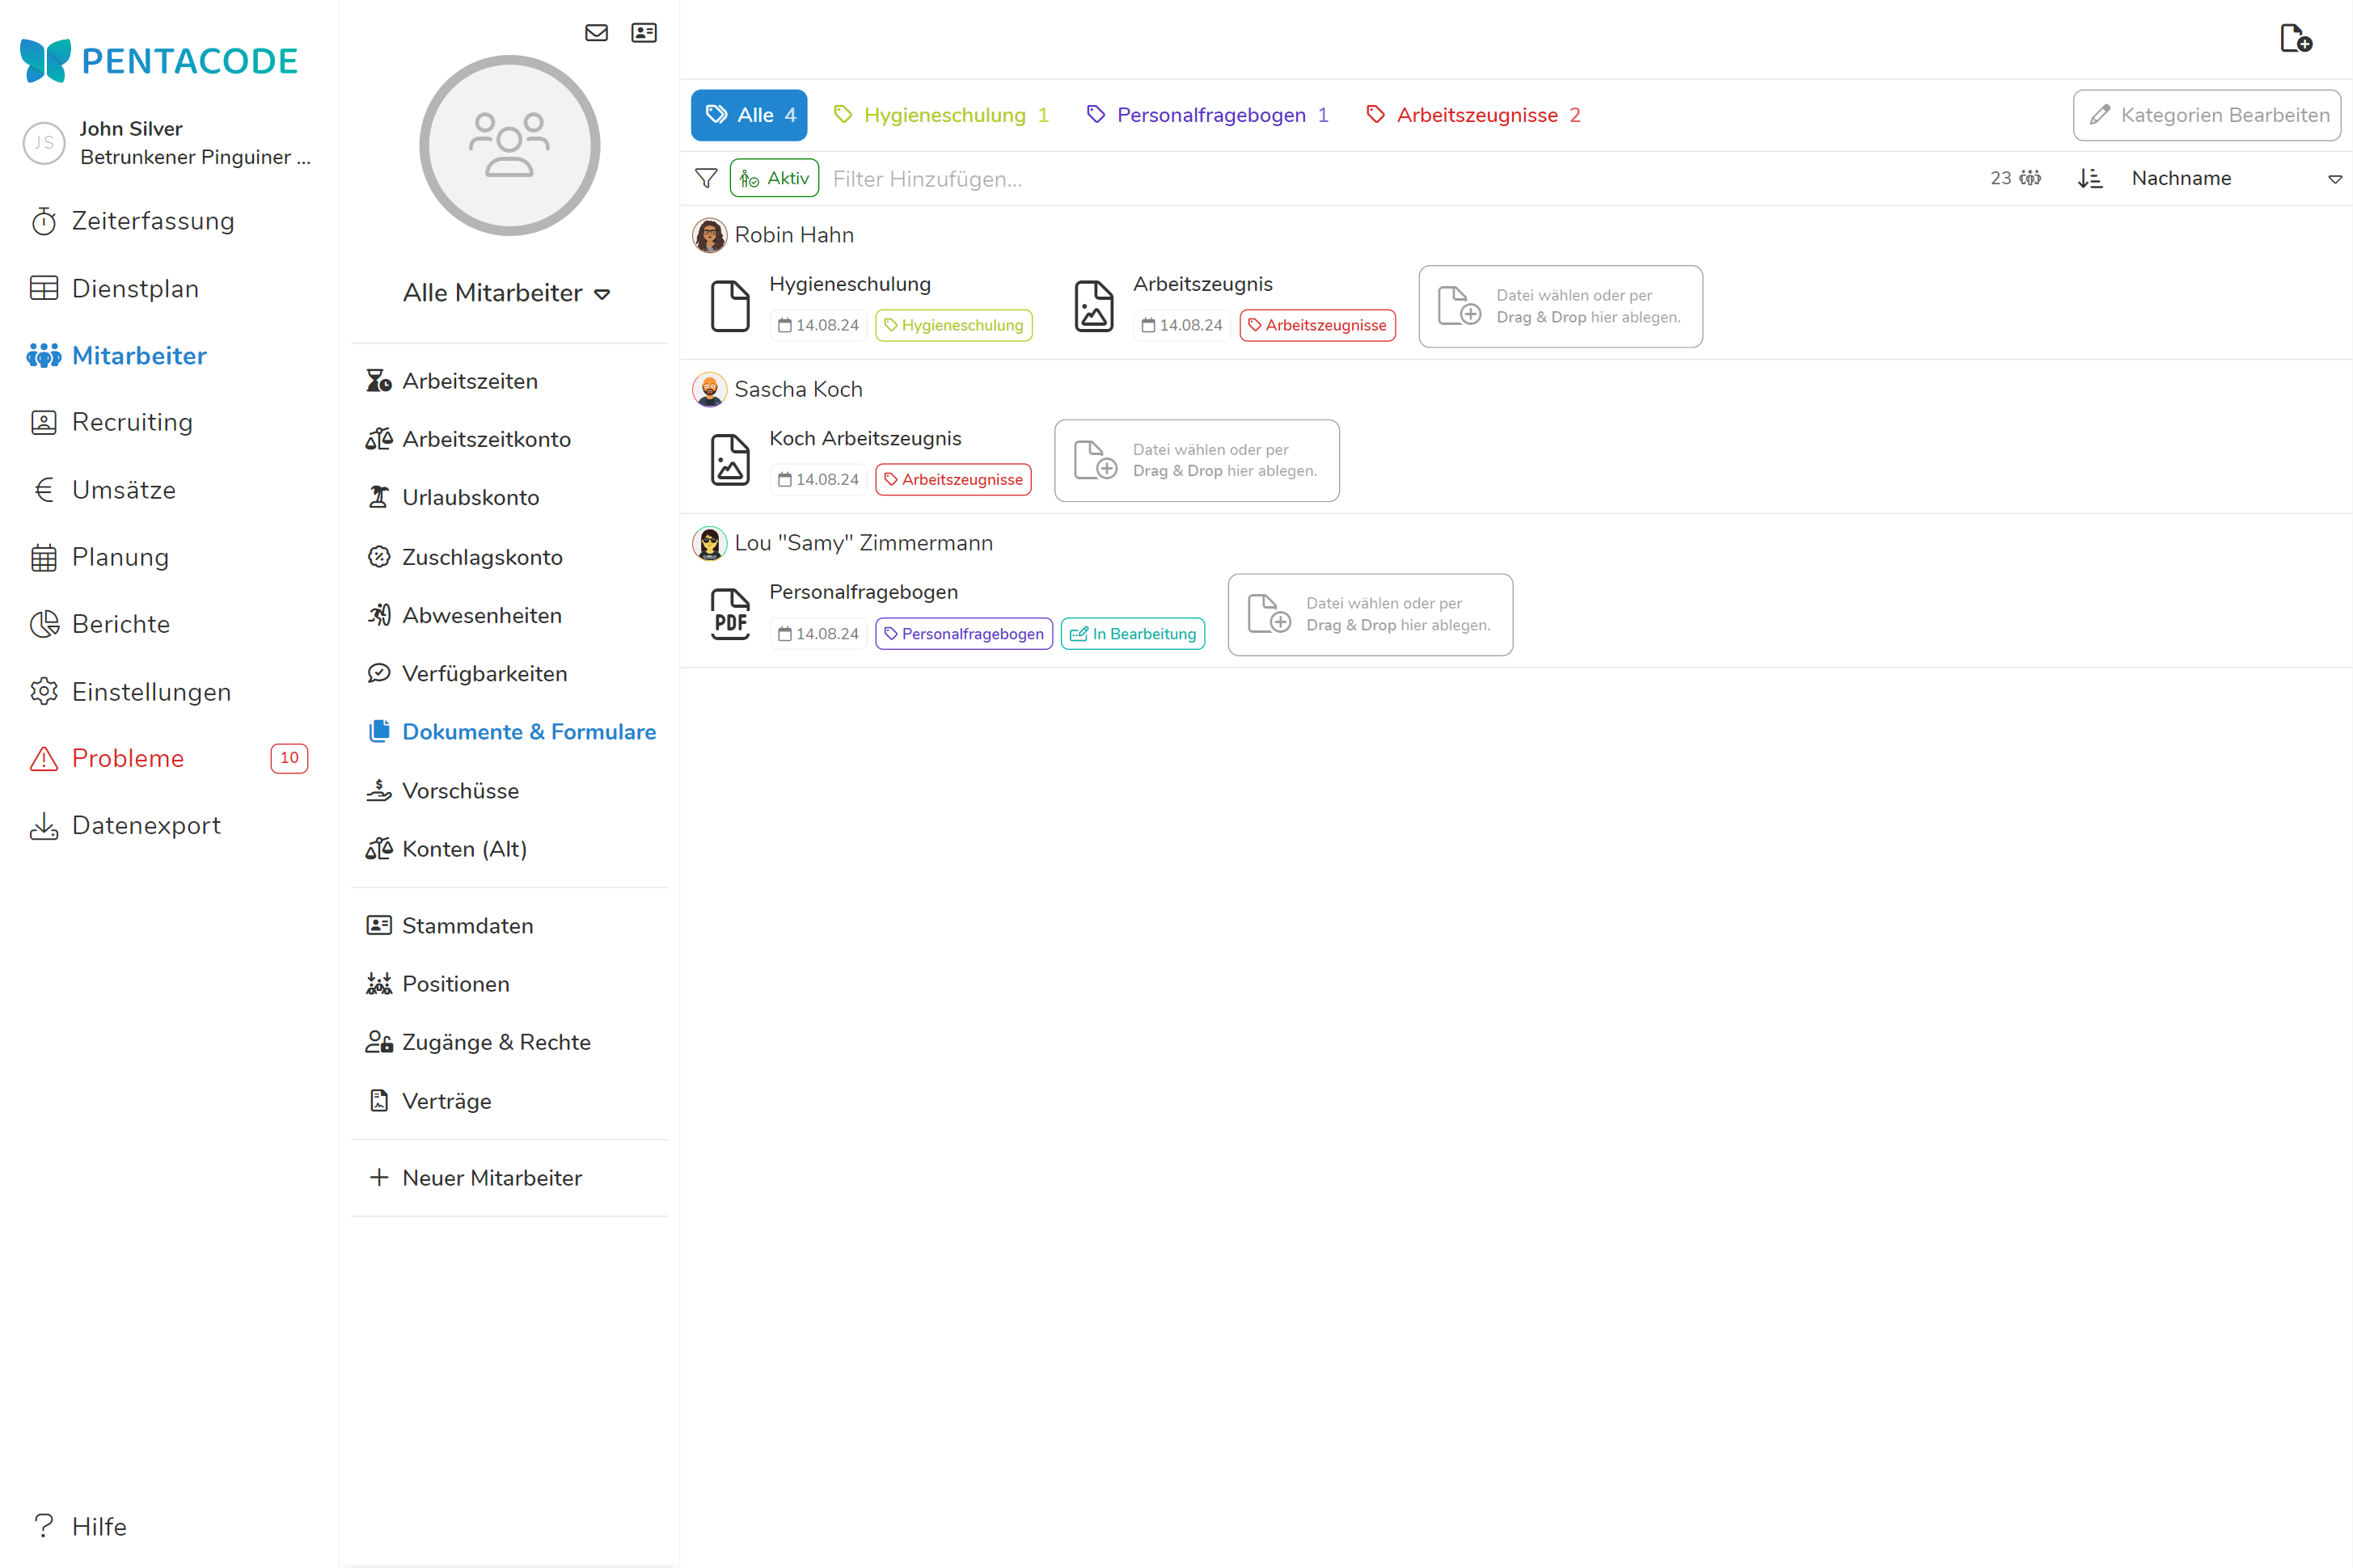2353x1568 pixels.
Task: Click the funnel filter icon
Action: [x=705, y=178]
